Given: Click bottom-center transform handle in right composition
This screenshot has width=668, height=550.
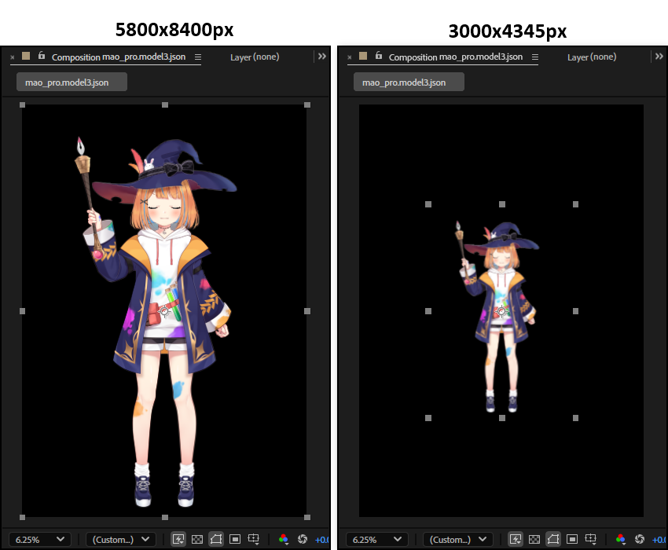Looking at the screenshot, I should 502,418.
